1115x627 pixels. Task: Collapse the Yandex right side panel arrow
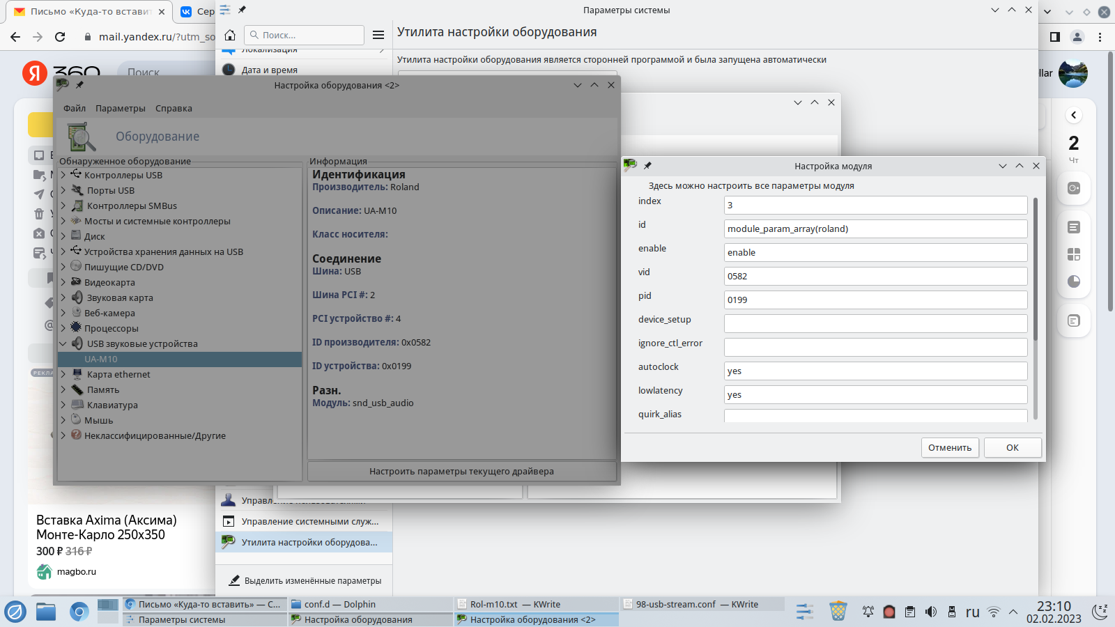point(1074,115)
